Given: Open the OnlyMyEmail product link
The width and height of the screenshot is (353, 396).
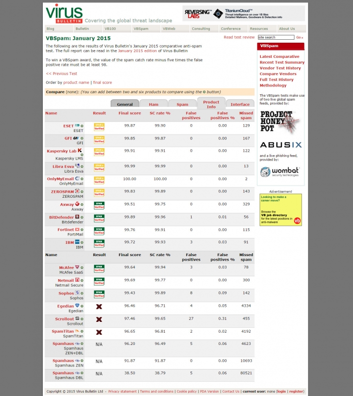Looking at the screenshot, I should coord(60,179).
